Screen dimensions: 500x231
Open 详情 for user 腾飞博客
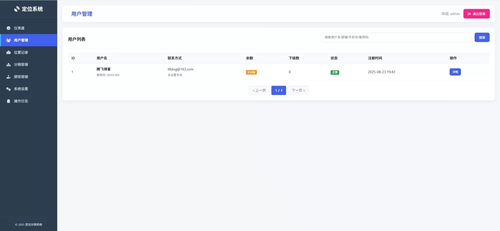pyautogui.click(x=455, y=72)
